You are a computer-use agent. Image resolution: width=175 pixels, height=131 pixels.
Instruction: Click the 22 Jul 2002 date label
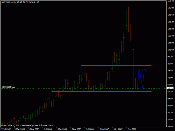click(6, 129)
